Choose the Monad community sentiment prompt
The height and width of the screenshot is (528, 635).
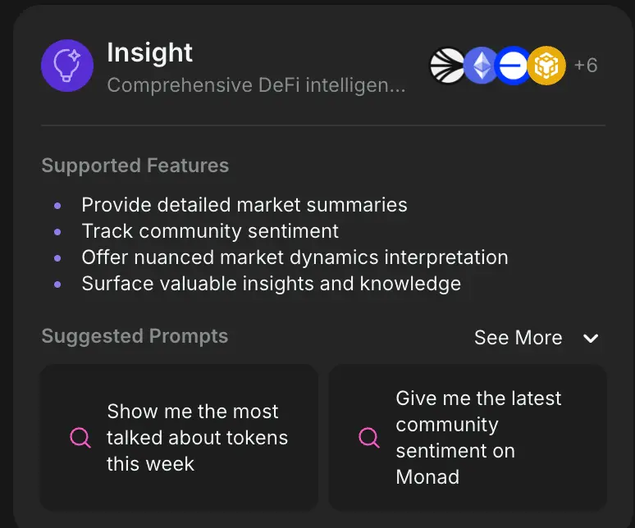468,437
